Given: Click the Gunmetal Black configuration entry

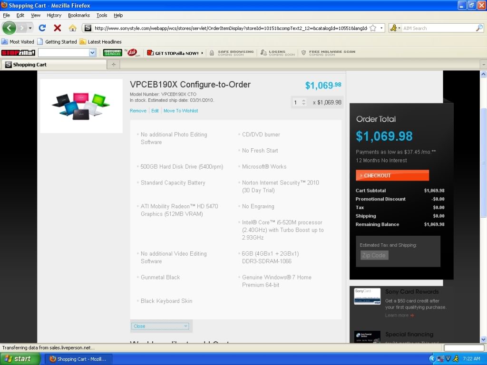Looking at the screenshot, I should (x=160, y=277).
